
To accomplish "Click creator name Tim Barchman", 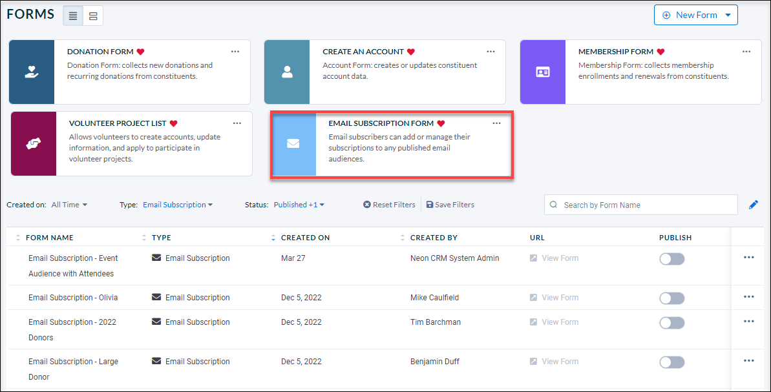I will point(435,322).
